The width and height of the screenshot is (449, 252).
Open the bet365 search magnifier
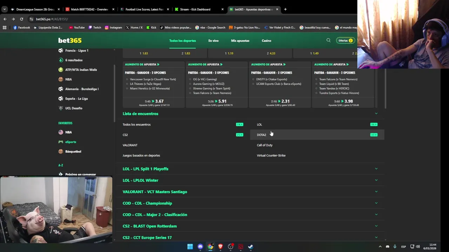tap(328, 40)
